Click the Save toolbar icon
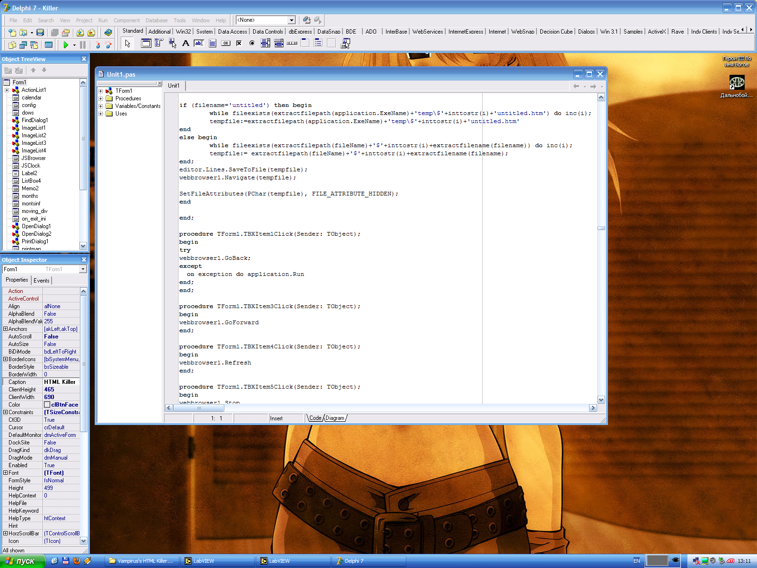Image resolution: width=757 pixels, height=568 pixels. click(x=40, y=33)
